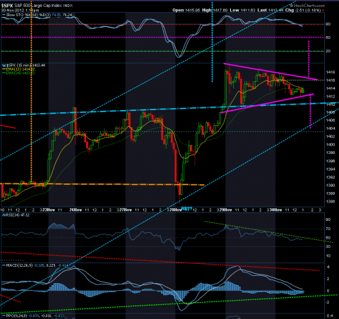Click the RSI(14) panel legend marker
339x319 pixels.
point(4,215)
